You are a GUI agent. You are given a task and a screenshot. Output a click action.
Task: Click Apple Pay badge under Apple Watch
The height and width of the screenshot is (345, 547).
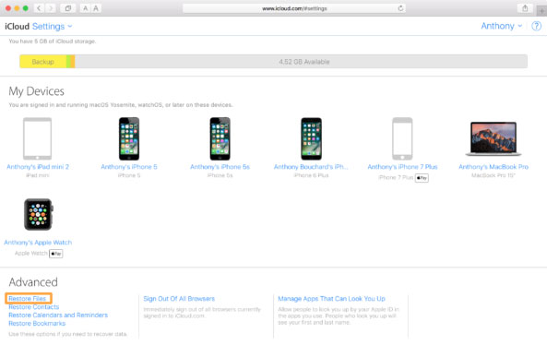pos(56,254)
